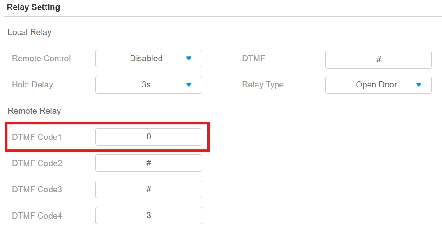Open the Remote Control dropdown
Viewport: 442px width, 226px height.
148,59
